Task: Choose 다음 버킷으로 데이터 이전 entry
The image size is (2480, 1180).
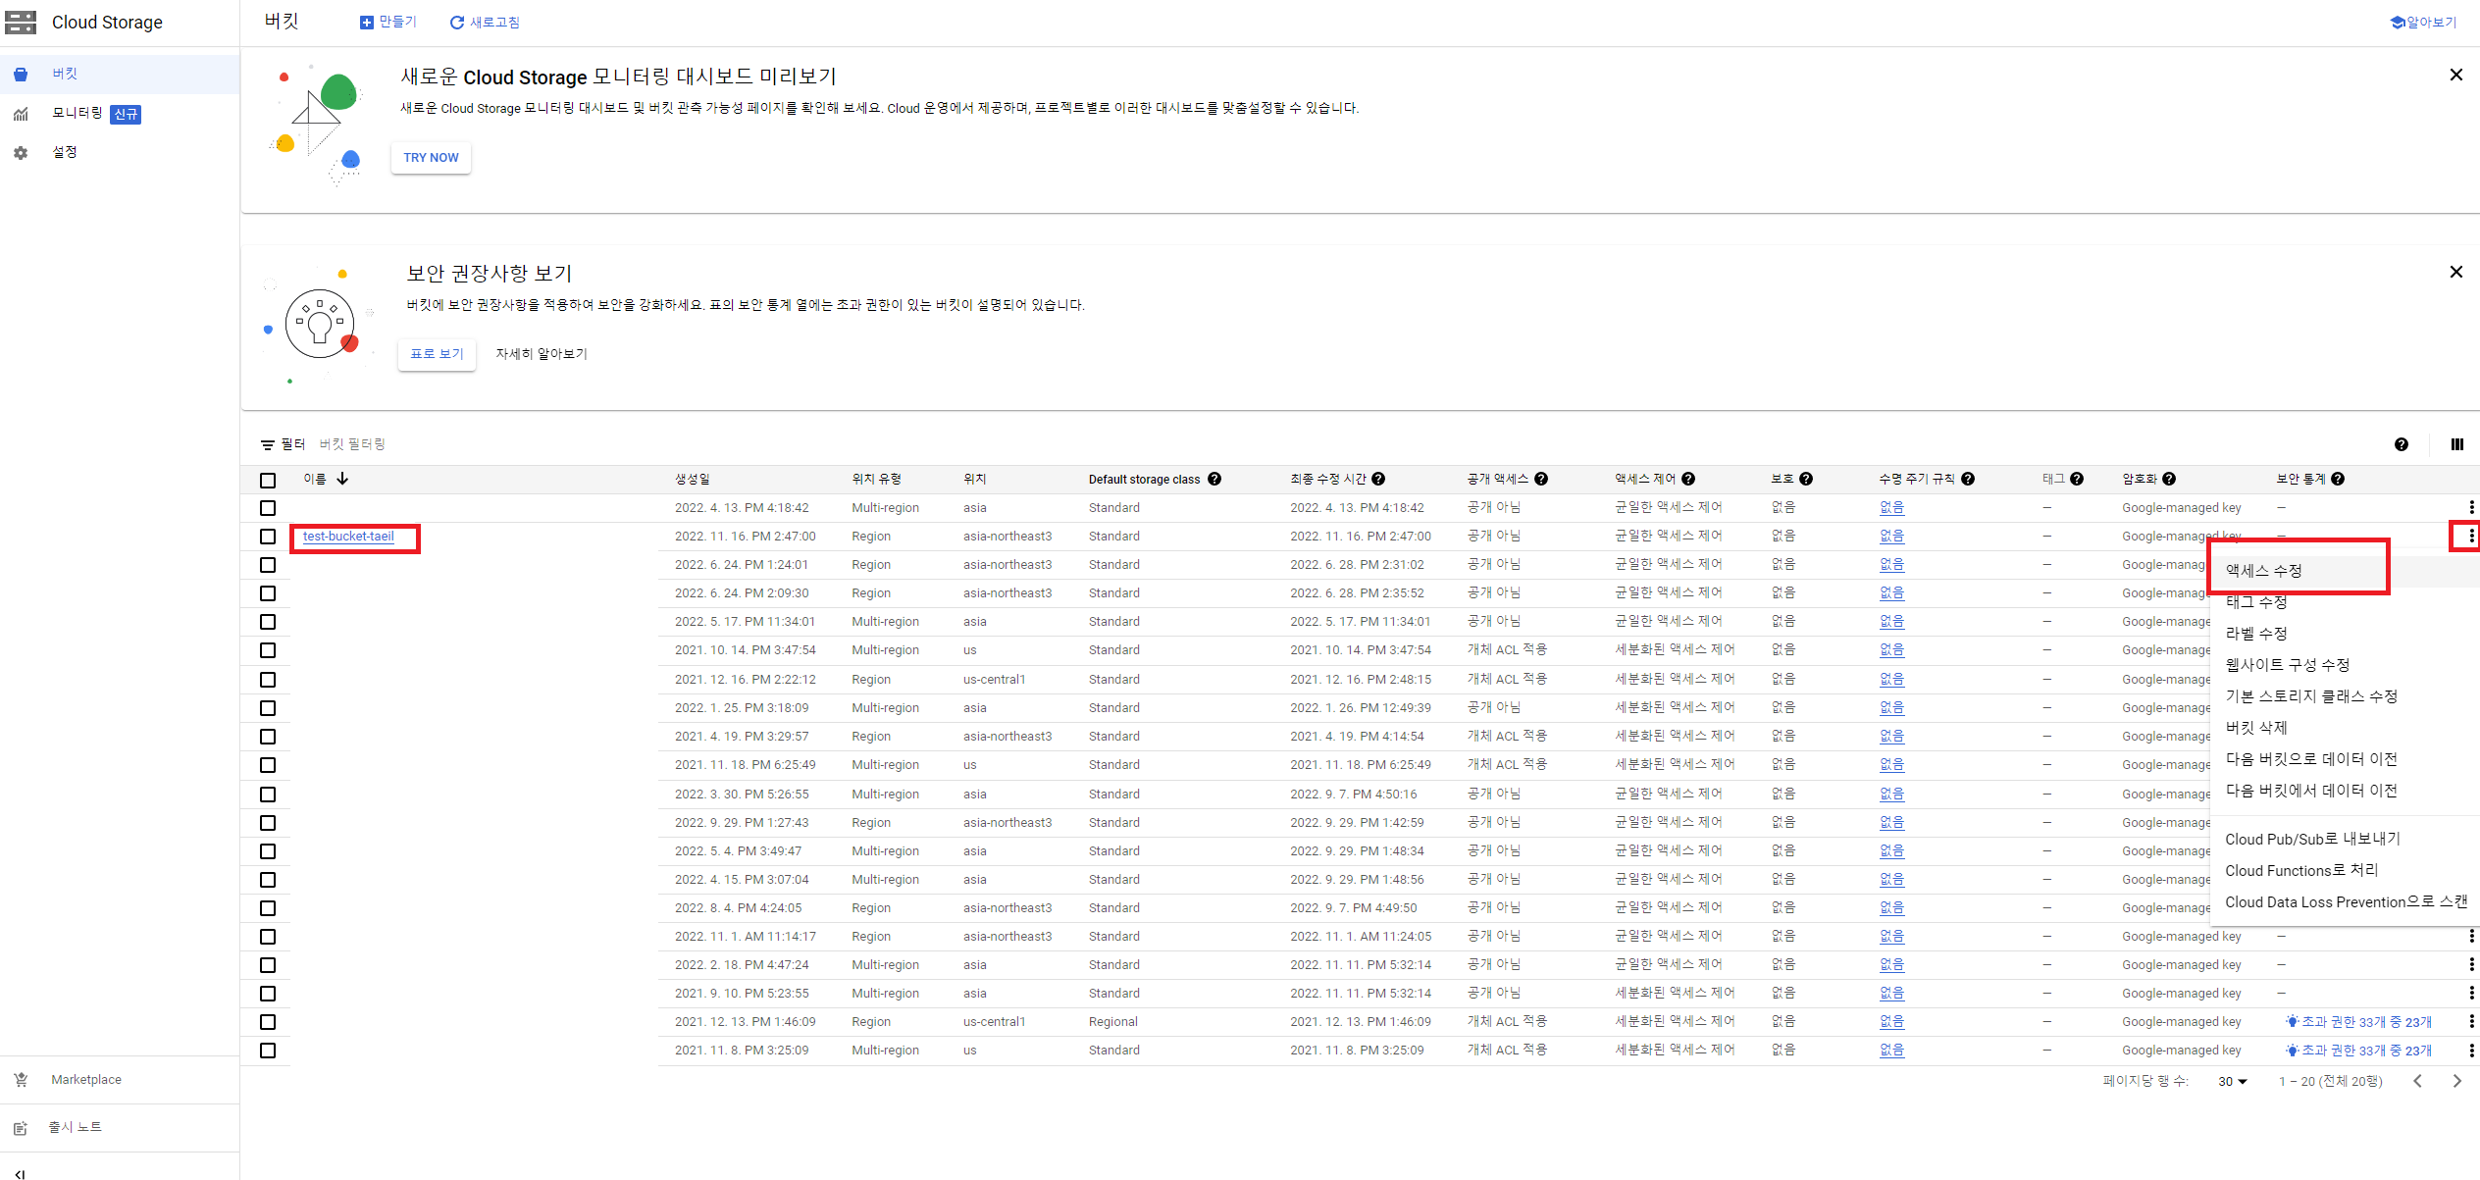Action: pyautogui.click(x=2345, y=759)
